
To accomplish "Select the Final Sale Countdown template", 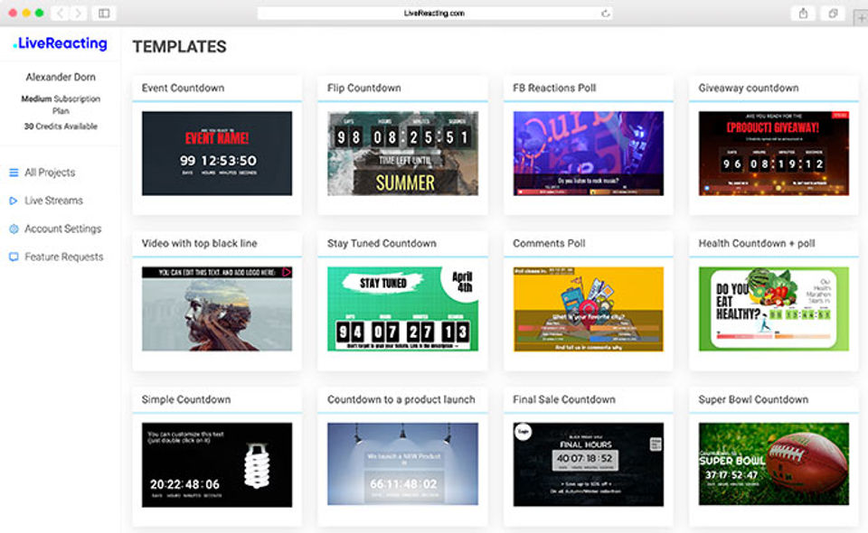I will tap(589, 464).
